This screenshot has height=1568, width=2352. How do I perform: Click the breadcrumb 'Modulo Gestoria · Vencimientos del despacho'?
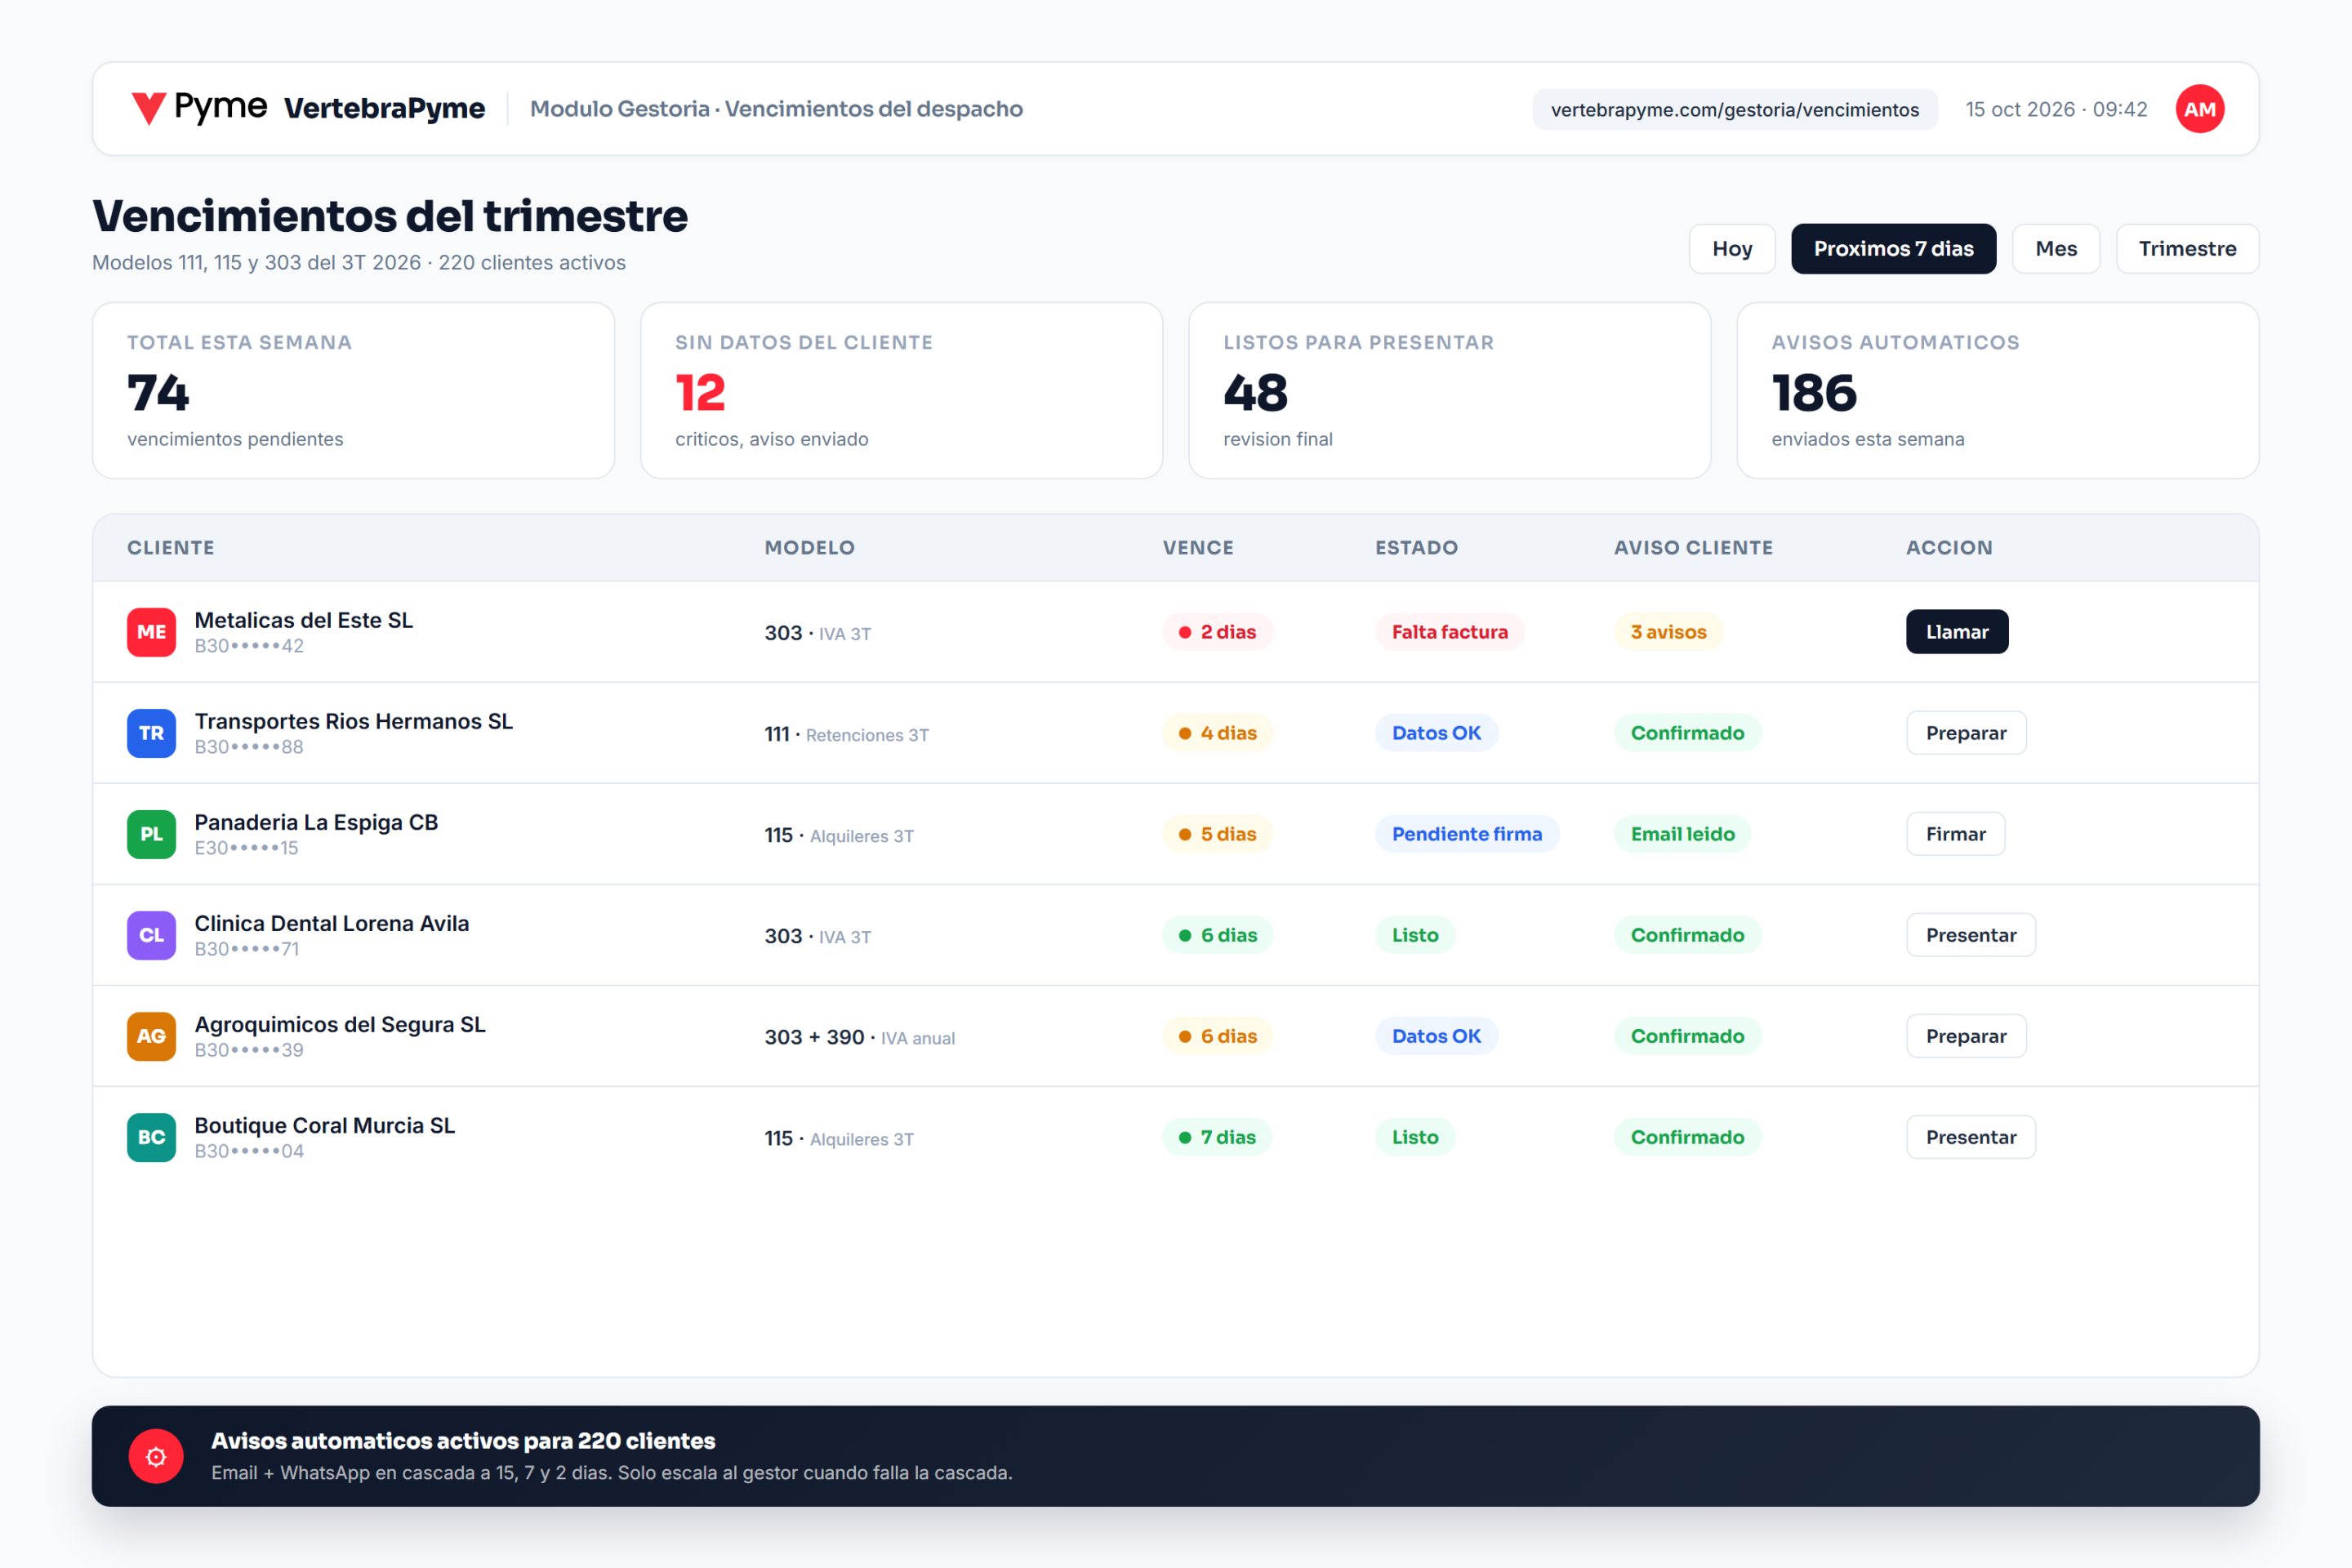pos(776,108)
